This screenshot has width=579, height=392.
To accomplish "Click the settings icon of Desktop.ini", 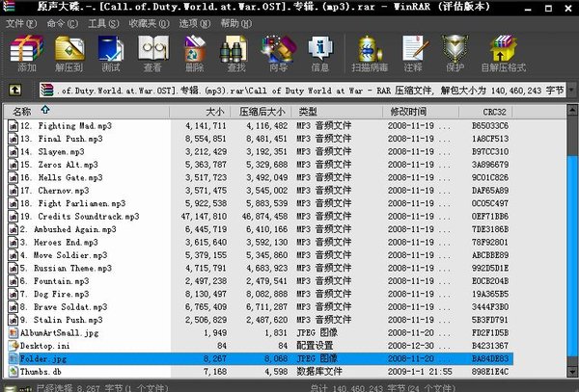I will pyautogui.click(x=14, y=346).
